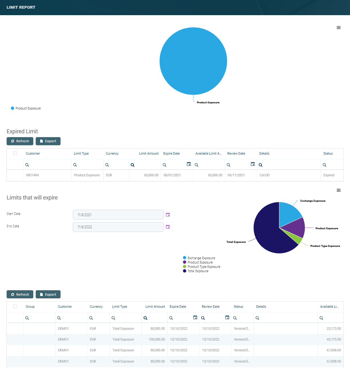The width and height of the screenshot is (350, 369).
Task: Tick the select-all checkbox in bottom limits table
Action: [x=15, y=307]
